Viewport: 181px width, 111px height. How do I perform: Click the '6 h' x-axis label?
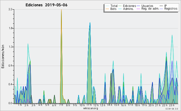pos(54,105)
